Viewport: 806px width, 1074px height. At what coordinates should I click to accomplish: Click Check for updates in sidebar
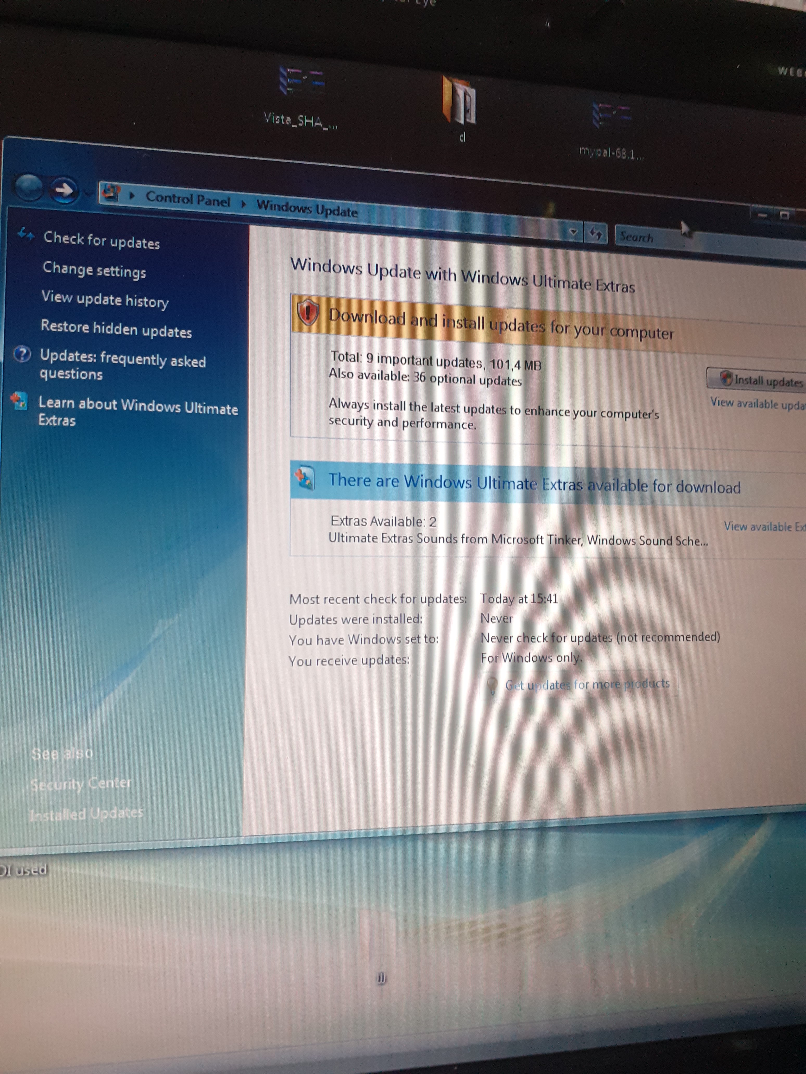[x=102, y=240]
